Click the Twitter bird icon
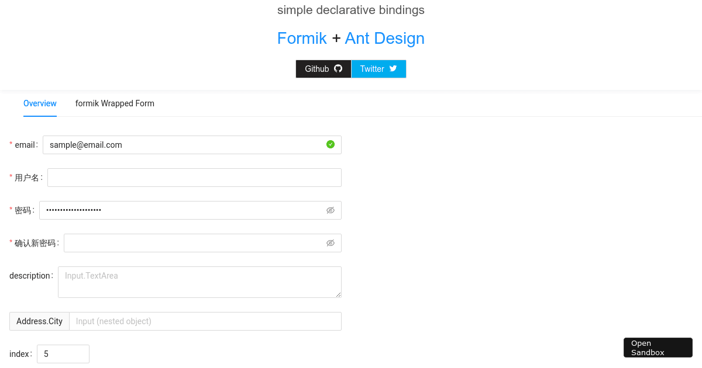The height and width of the screenshot is (368, 702). click(393, 68)
